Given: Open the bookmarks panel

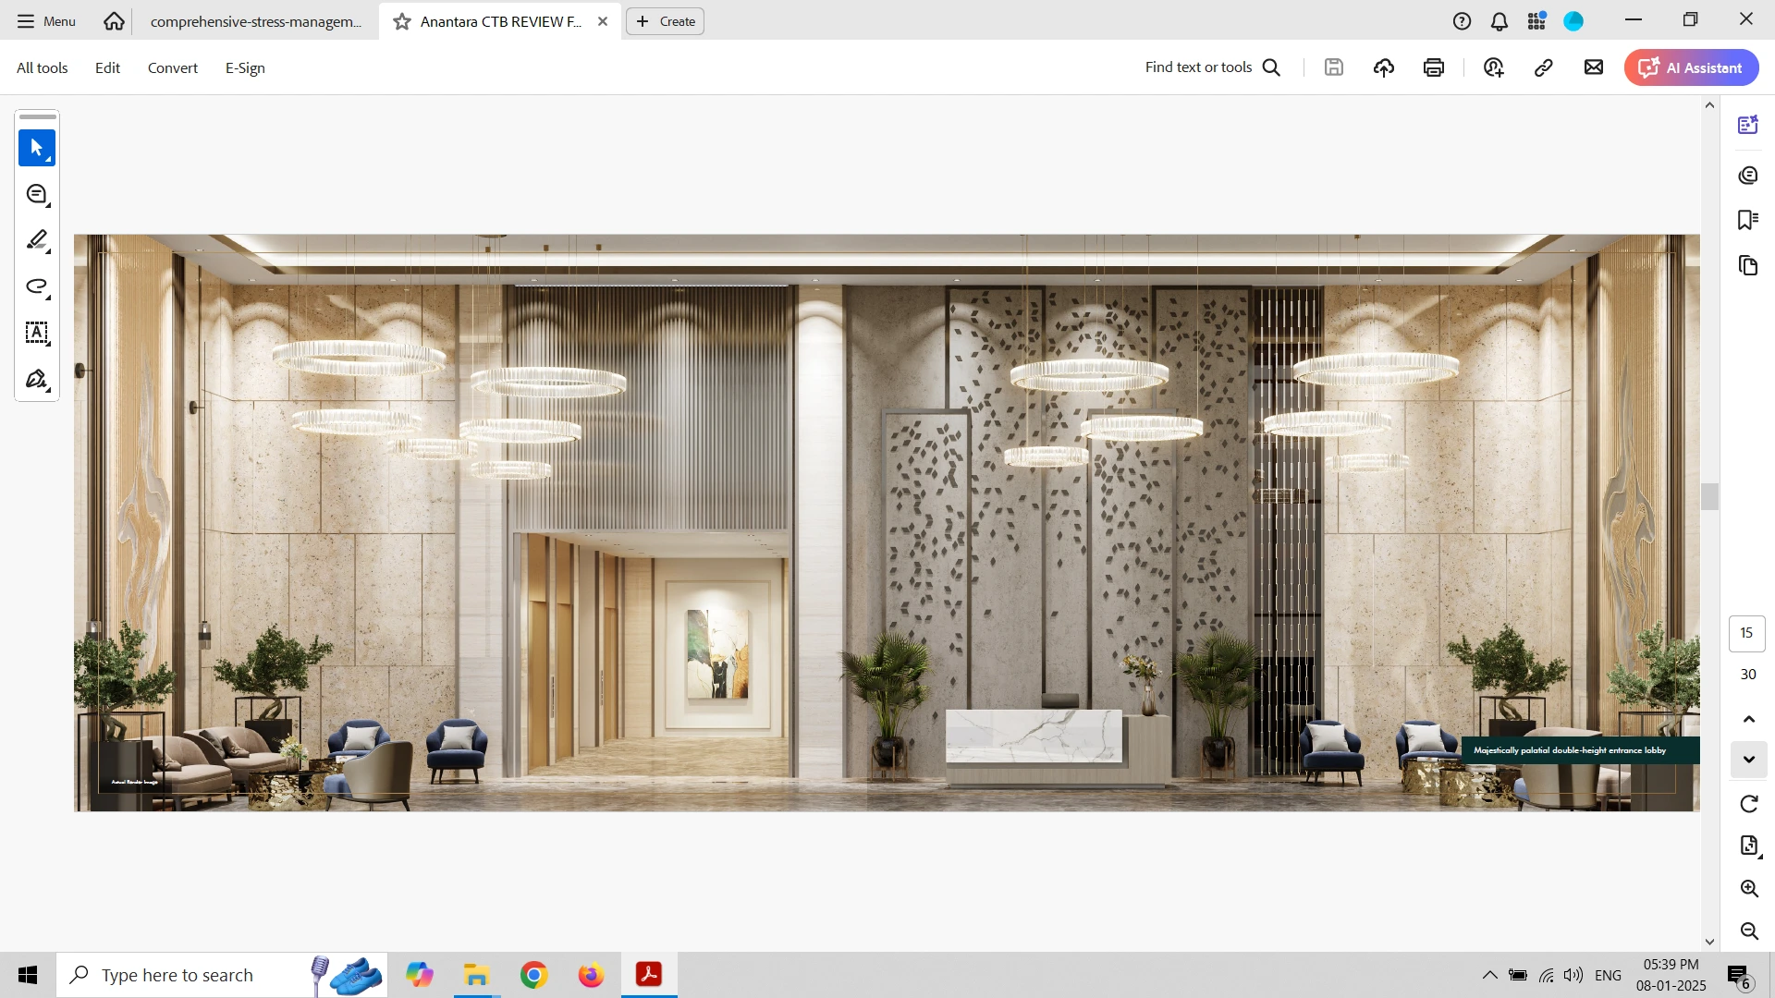Looking at the screenshot, I should point(1747,220).
